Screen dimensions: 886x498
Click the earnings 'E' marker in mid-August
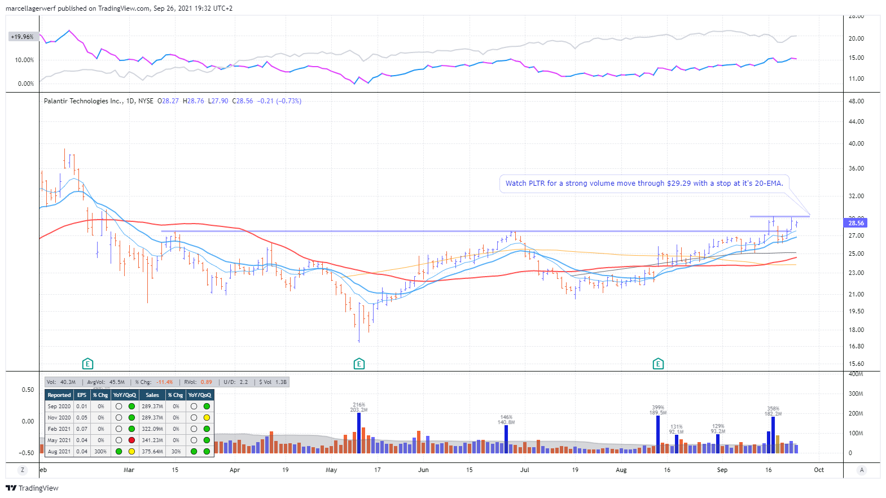658,364
